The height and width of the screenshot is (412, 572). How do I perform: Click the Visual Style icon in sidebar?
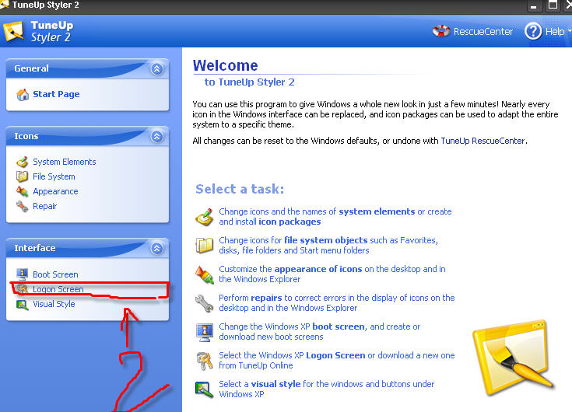coord(23,304)
